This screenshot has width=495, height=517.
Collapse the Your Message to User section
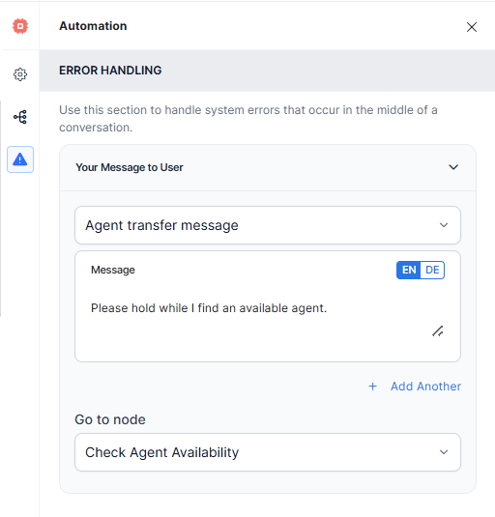[453, 167]
